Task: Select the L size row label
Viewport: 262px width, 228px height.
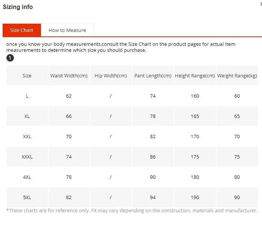Action: [x=27, y=96]
